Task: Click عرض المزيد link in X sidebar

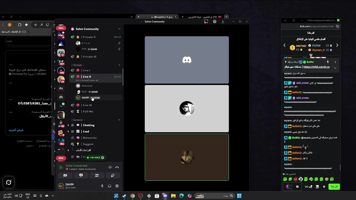Action: click(x=16, y=130)
